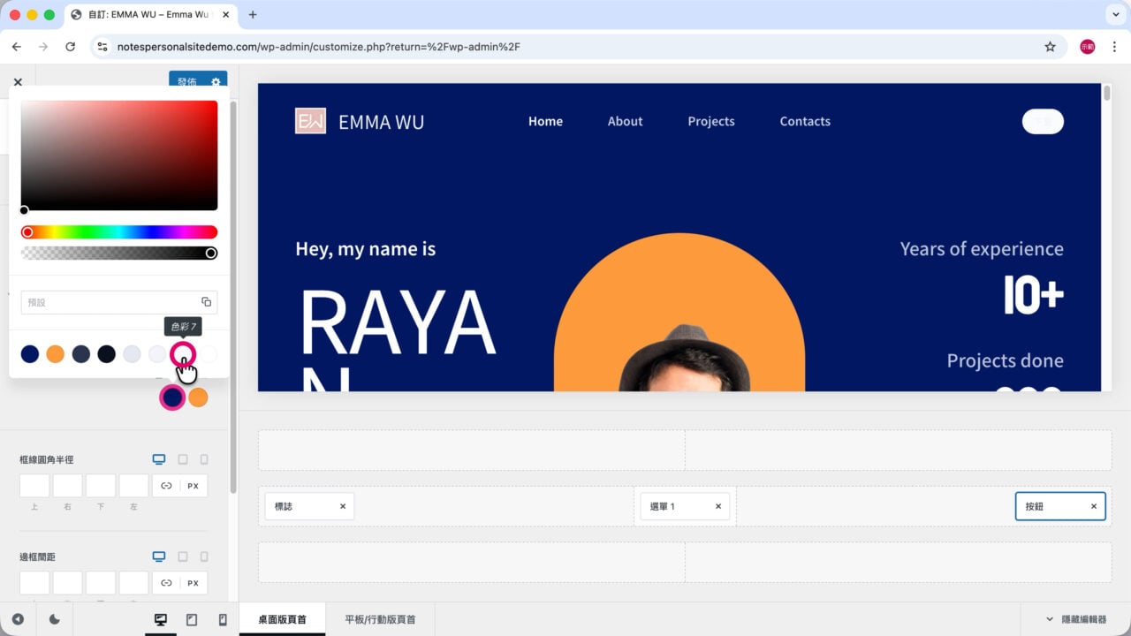Select the desktop preview icon in the footer
The width and height of the screenshot is (1131, 636).
tap(161, 620)
